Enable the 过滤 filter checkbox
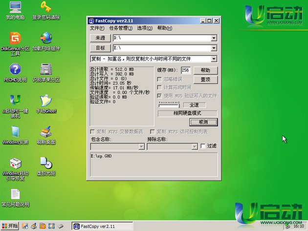 (203, 146)
